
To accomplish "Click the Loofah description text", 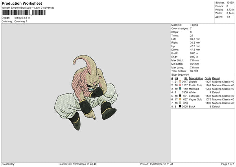I will pyautogui.click(x=193, y=82).
